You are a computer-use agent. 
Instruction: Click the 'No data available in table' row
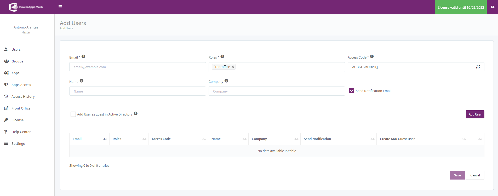pos(277,151)
